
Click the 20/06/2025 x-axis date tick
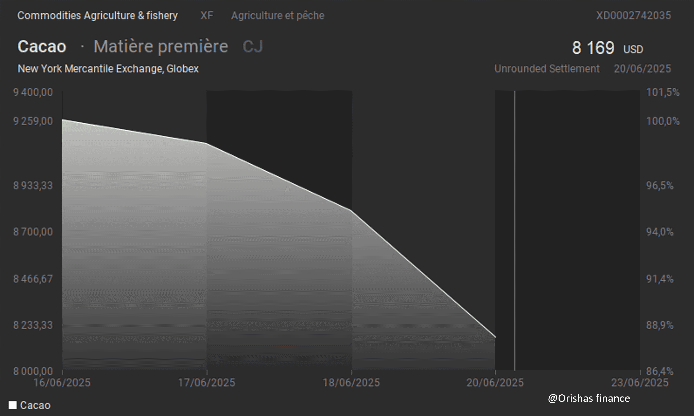coord(495,383)
